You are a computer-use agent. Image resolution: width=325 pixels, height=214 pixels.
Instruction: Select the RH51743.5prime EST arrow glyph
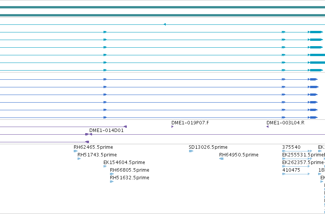click(79, 159)
